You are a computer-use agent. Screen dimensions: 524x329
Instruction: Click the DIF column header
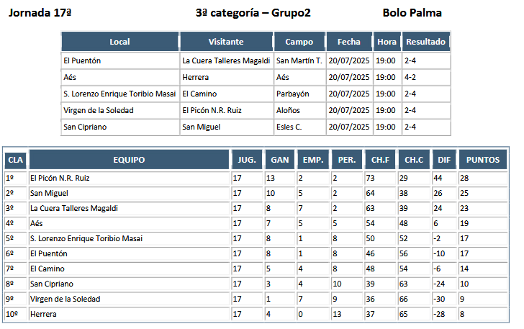(444, 160)
